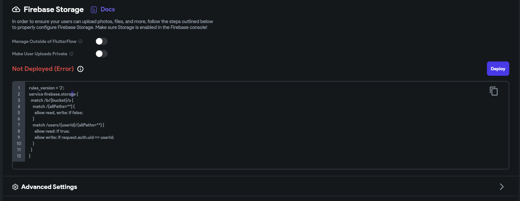Copy storage rules with the copy icon
The image size is (520, 201).
(494, 91)
